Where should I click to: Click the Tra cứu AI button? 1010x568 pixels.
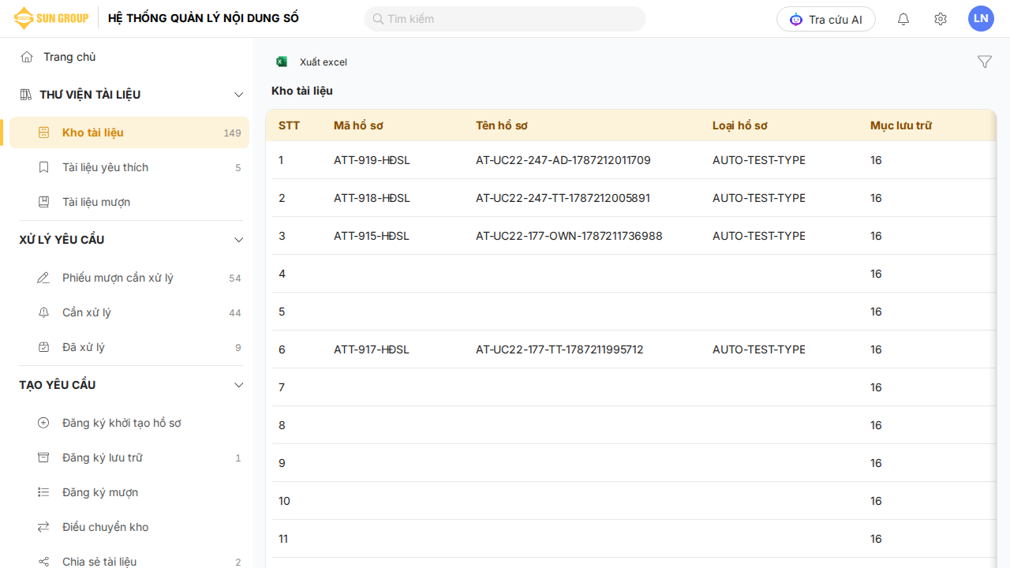[826, 19]
